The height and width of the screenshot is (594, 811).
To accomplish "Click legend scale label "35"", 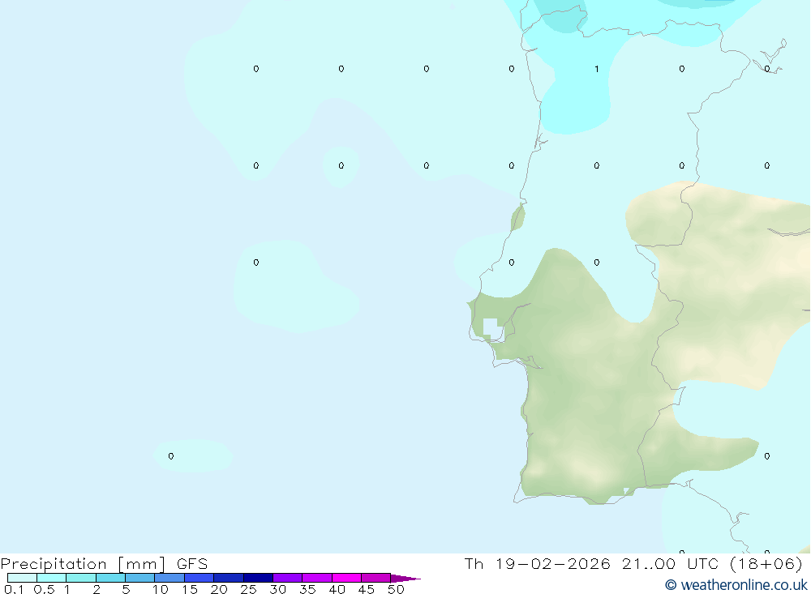I will click(x=307, y=589).
